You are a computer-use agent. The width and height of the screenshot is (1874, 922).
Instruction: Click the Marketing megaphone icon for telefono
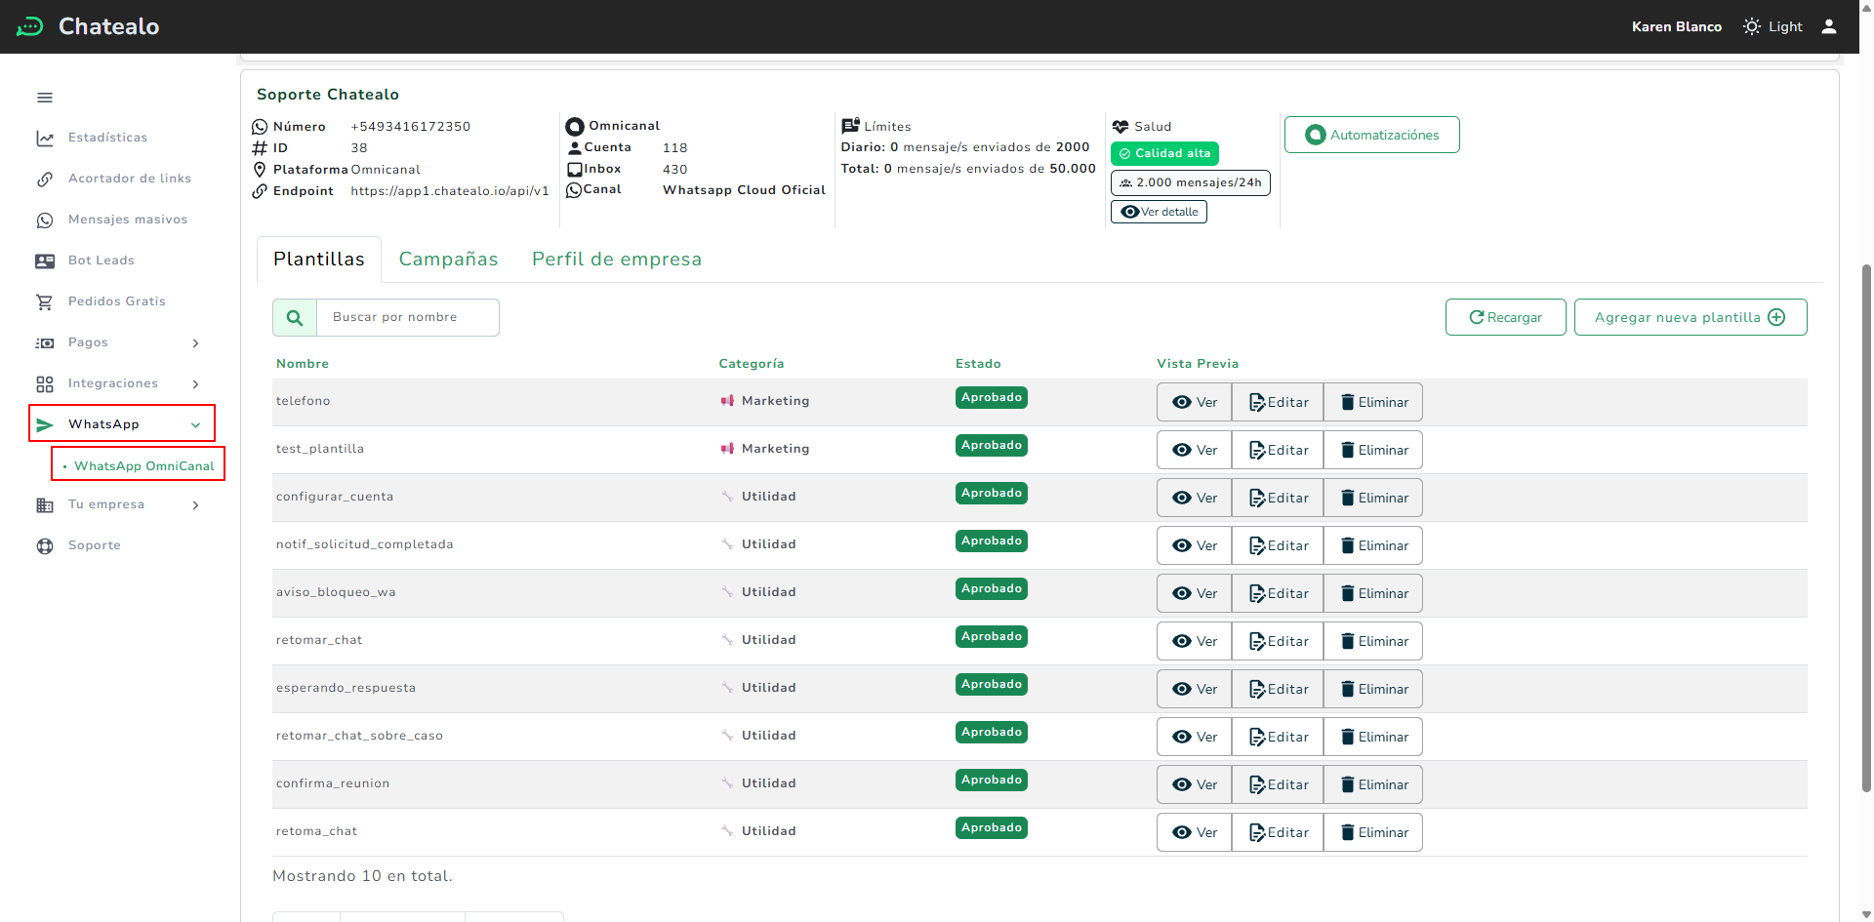(727, 401)
